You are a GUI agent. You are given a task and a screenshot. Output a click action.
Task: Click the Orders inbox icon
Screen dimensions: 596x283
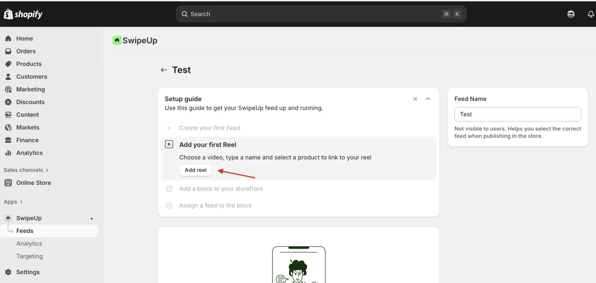(8, 51)
